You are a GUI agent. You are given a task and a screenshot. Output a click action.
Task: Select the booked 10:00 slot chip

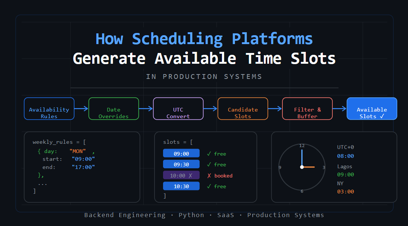181,175
